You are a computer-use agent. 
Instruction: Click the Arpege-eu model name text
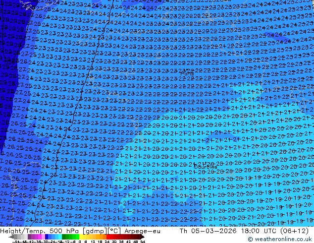click(x=142, y=231)
